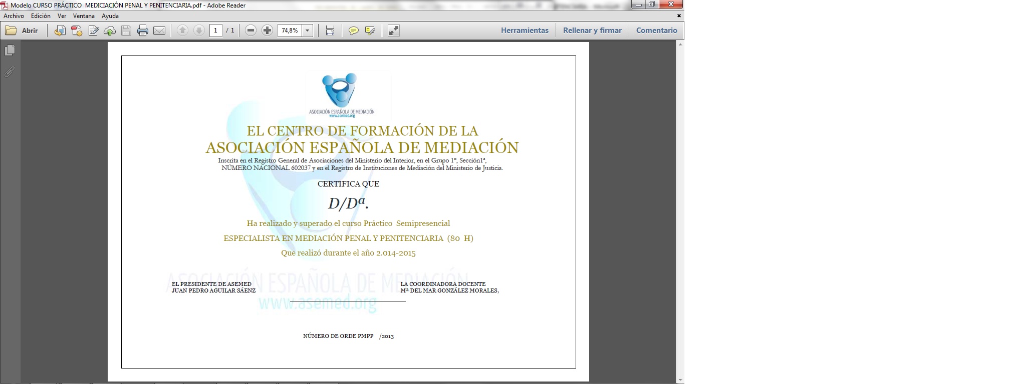The image size is (1011, 384).
Task: Click the page number input field
Action: coord(215,30)
